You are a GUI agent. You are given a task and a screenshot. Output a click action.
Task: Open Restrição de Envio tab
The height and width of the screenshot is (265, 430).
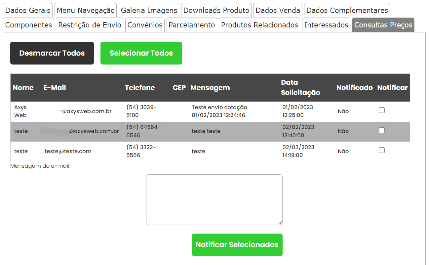tap(90, 25)
